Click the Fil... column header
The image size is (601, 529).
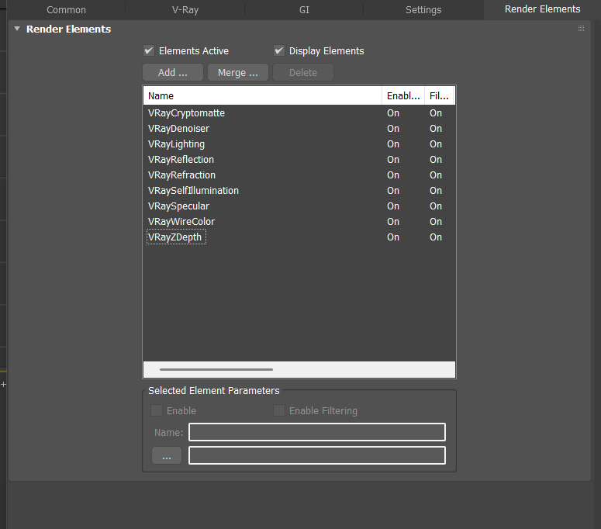(439, 96)
